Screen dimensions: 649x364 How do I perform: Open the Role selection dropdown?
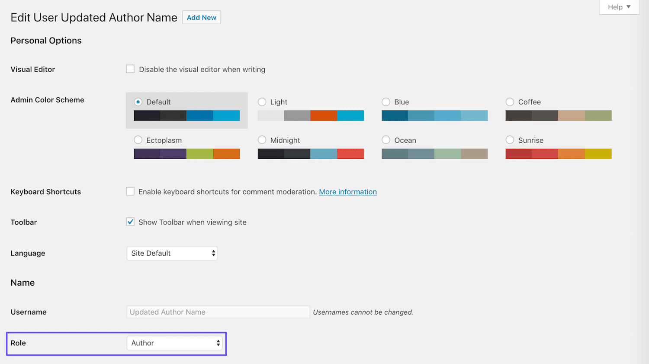tap(175, 343)
